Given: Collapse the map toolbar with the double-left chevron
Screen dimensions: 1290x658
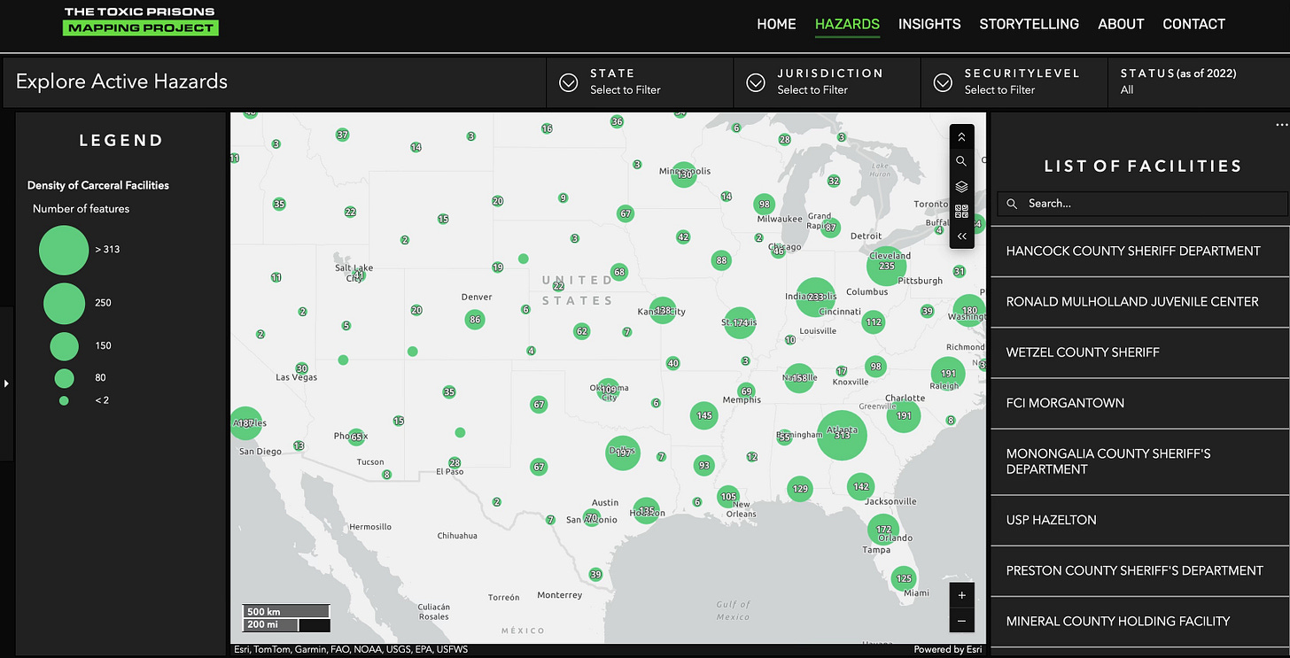Looking at the screenshot, I should (x=961, y=236).
